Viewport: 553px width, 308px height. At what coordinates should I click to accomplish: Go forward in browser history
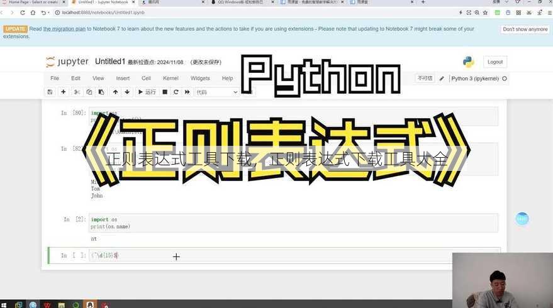coord(13,13)
